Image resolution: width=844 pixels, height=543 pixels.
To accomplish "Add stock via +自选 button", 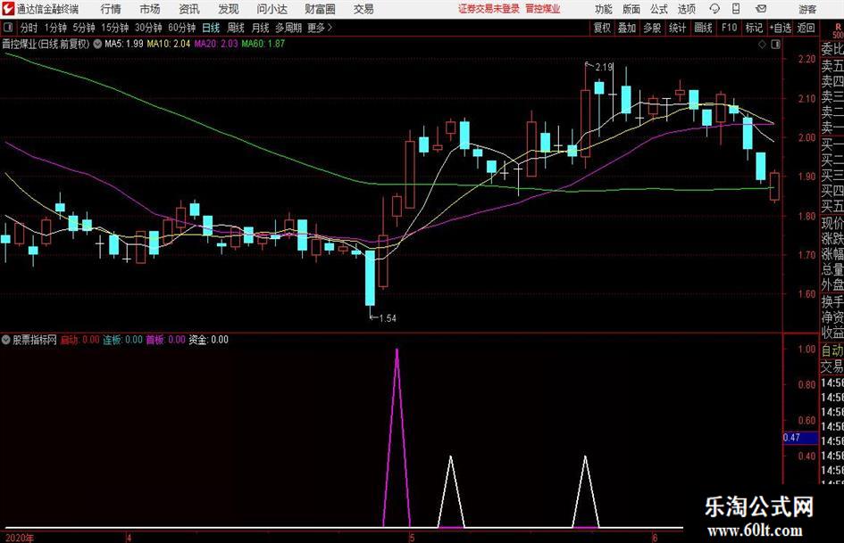I will click(x=781, y=28).
